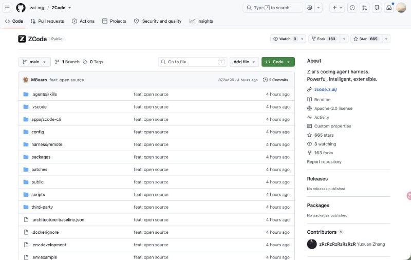Open the user profile avatar menu

pos(401,8)
